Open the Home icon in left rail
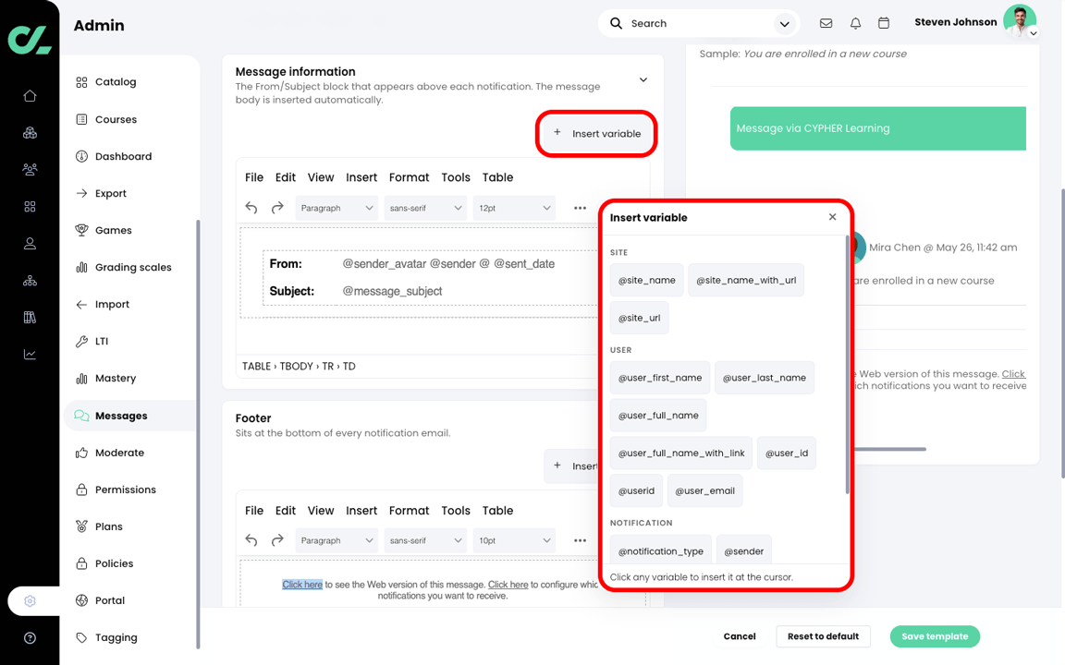The image size is (1065, 665). tap(30, 96)
